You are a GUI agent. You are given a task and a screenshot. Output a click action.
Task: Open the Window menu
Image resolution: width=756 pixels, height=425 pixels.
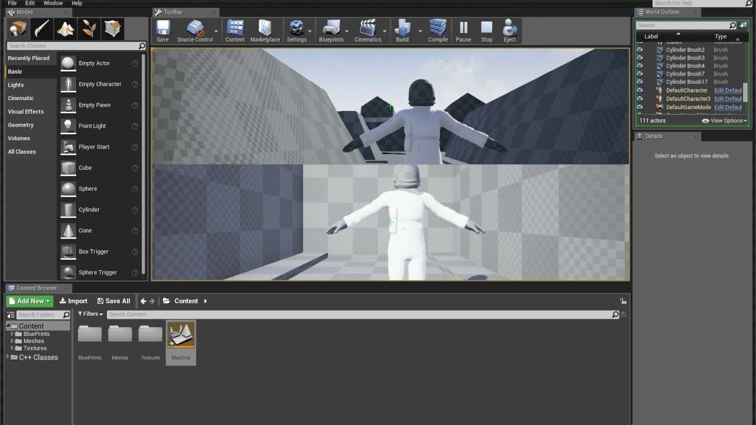click(x=53, y=4)
